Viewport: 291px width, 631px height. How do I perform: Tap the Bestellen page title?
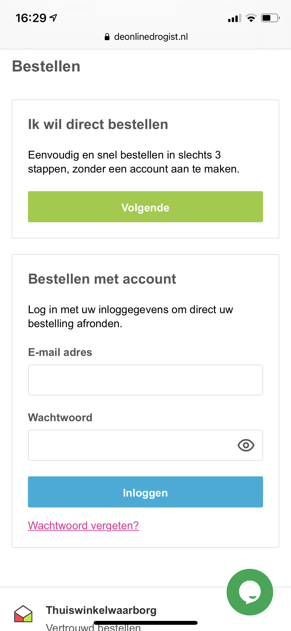point(46,66)
